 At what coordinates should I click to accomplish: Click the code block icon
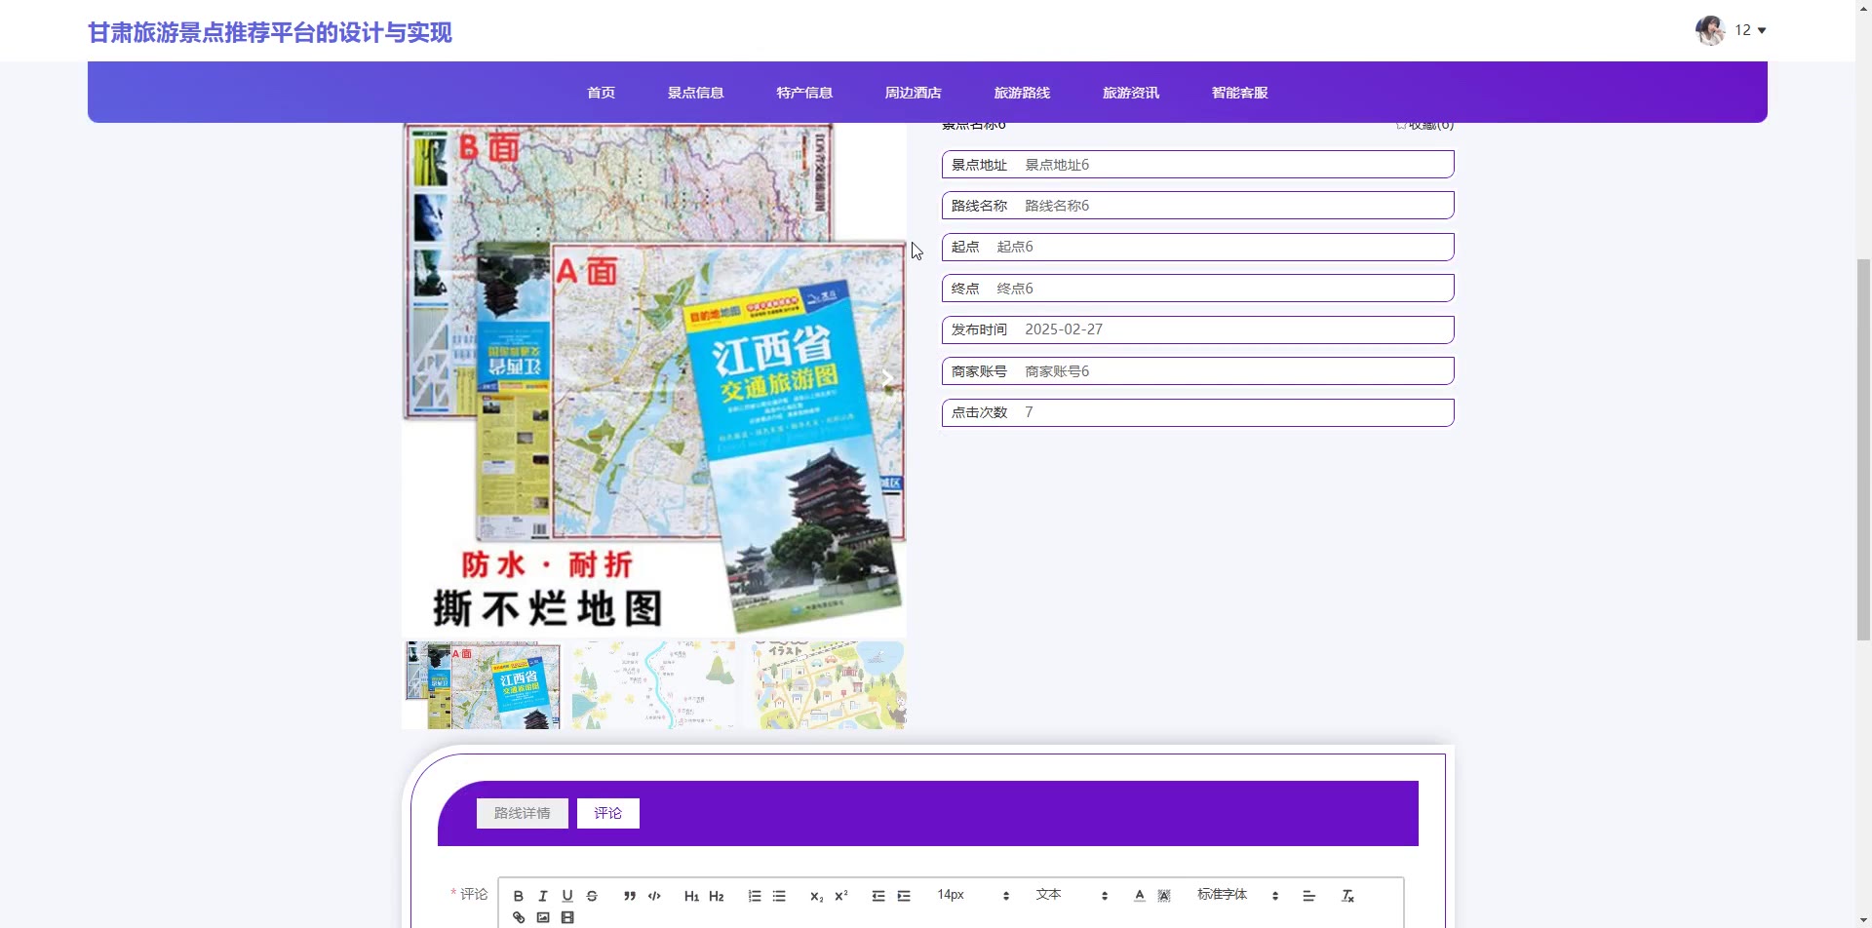[654, 896]
